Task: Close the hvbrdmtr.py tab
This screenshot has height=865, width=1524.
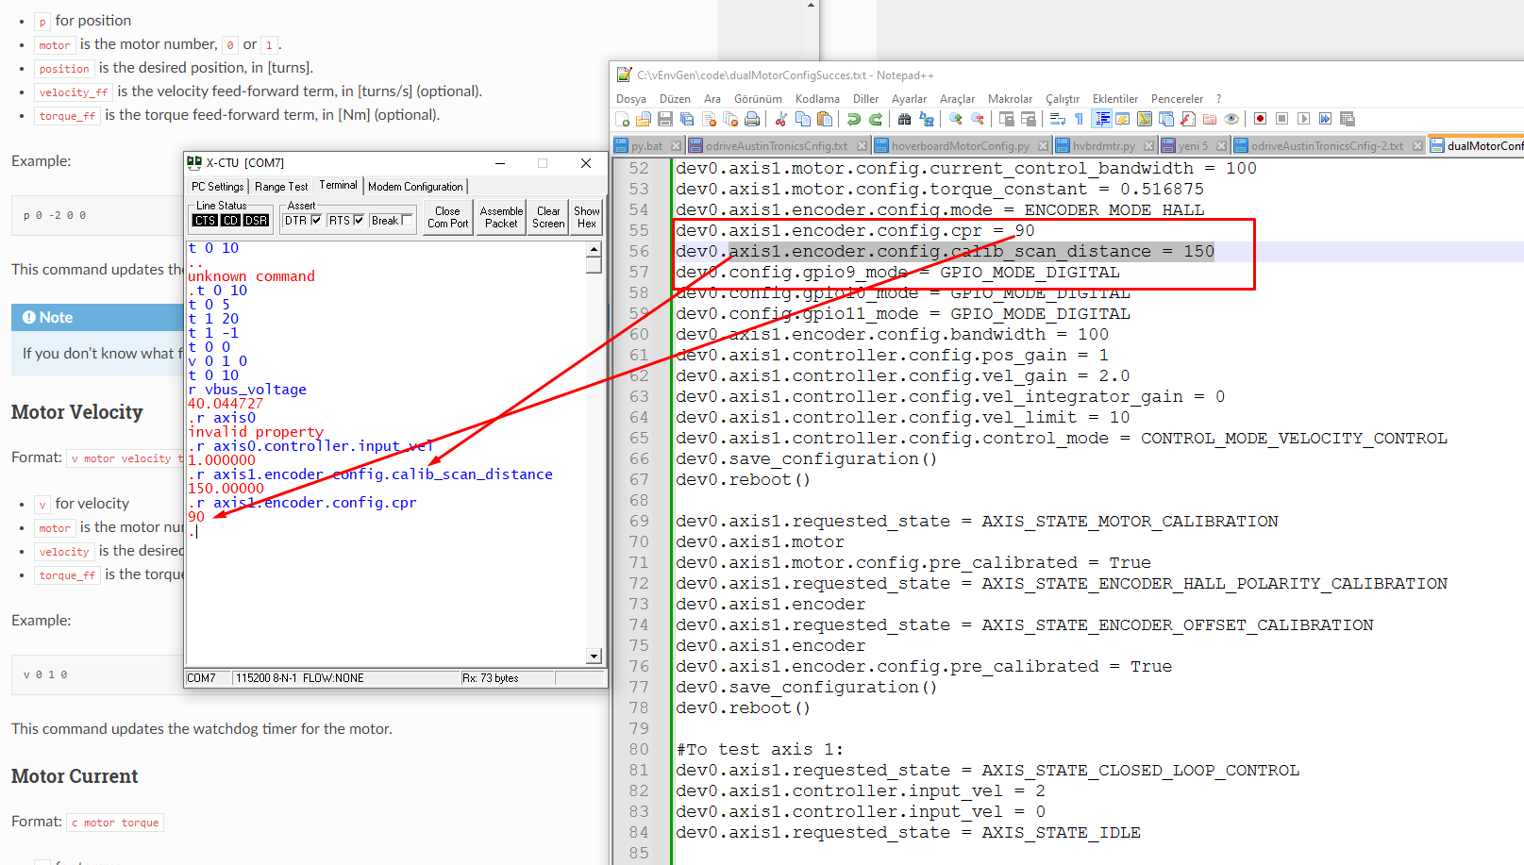Action: click(1148, 145)
